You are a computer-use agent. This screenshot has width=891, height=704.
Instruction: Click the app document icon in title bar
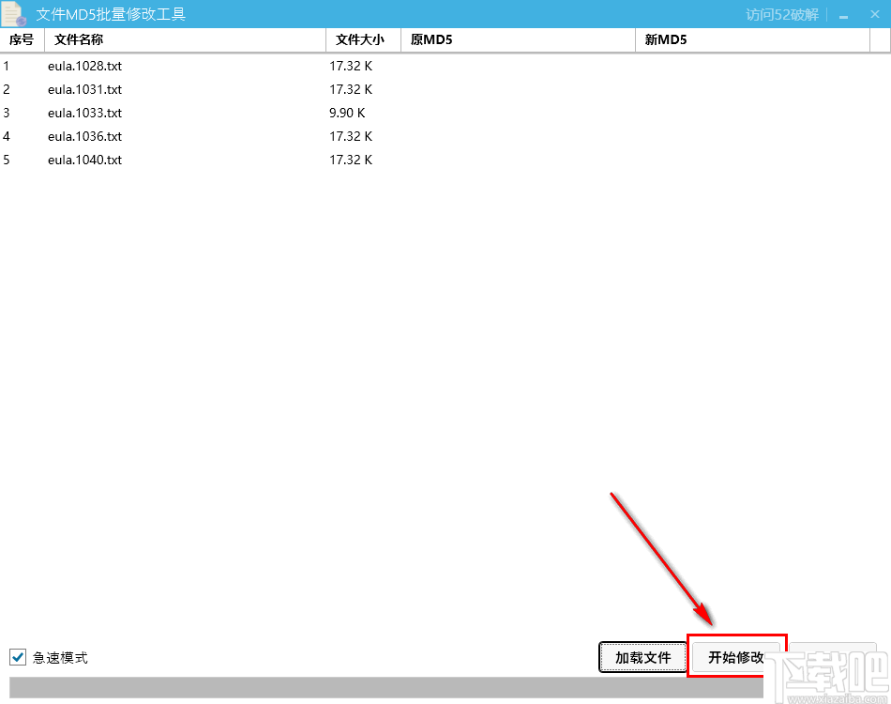click(14, 14)
